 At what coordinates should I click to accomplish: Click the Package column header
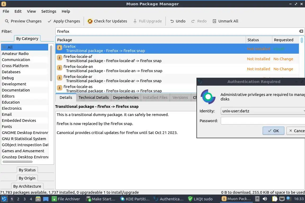pos(151,40)
